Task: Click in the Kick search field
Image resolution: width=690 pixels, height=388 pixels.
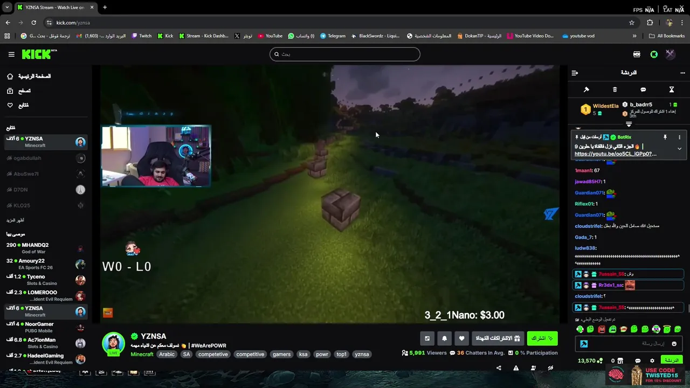Action: pyautogui.click(x=345, y=54)
